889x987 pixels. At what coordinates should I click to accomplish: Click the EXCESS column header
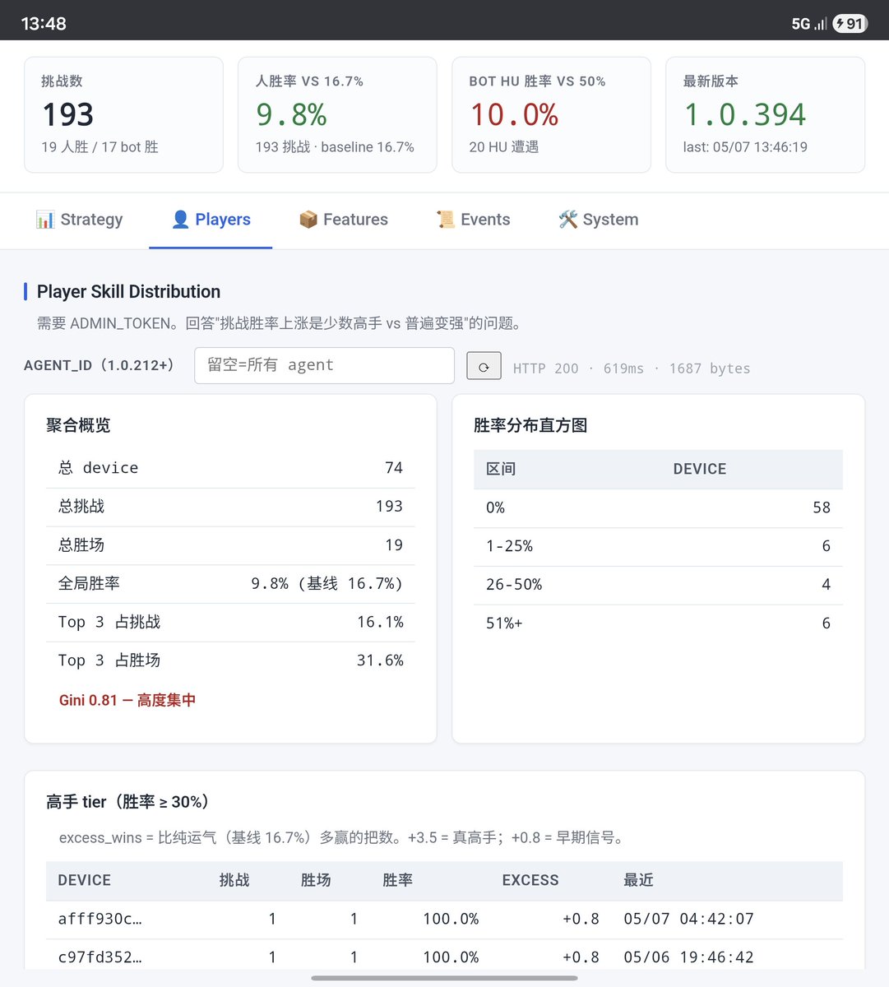pos(530,880)
